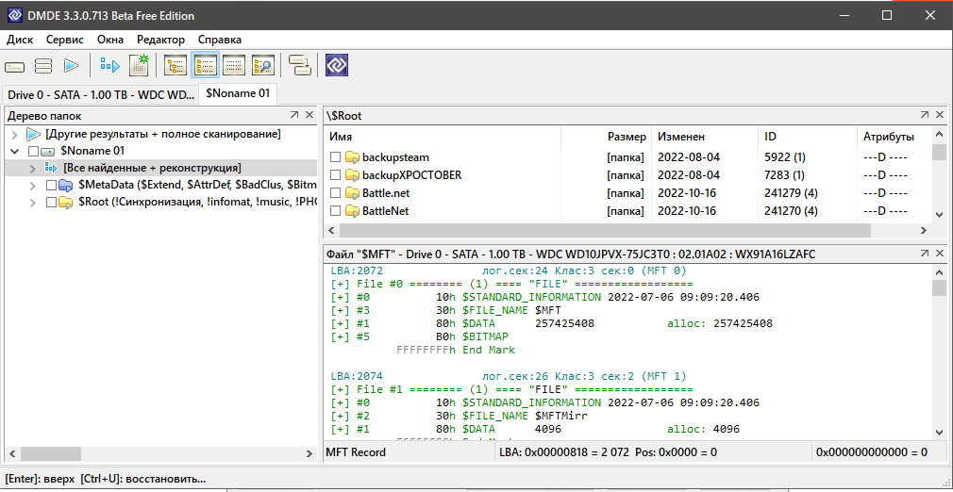Click the DMDE title bar app icon
Screen dimensions: 953x492
[x=13, y=15]
